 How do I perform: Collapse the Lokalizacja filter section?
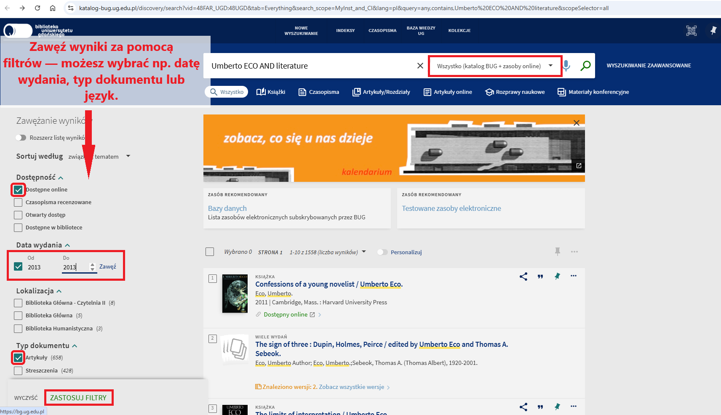pos(59,291)
